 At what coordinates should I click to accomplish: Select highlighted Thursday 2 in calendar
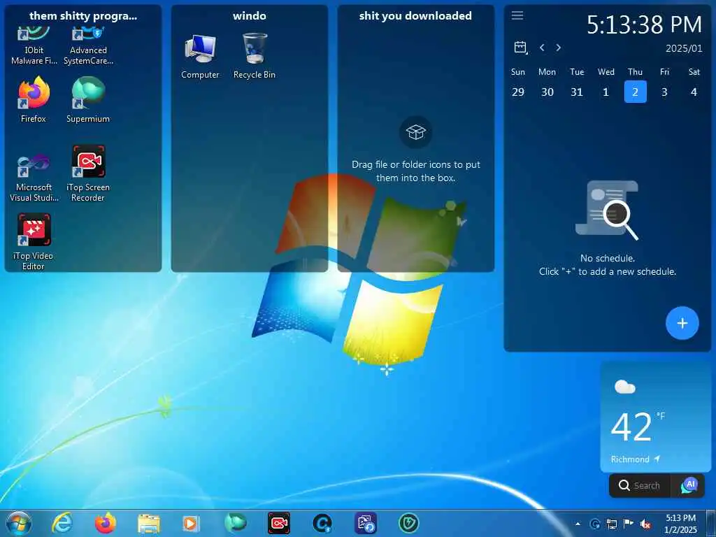click(x=635, y=92)
